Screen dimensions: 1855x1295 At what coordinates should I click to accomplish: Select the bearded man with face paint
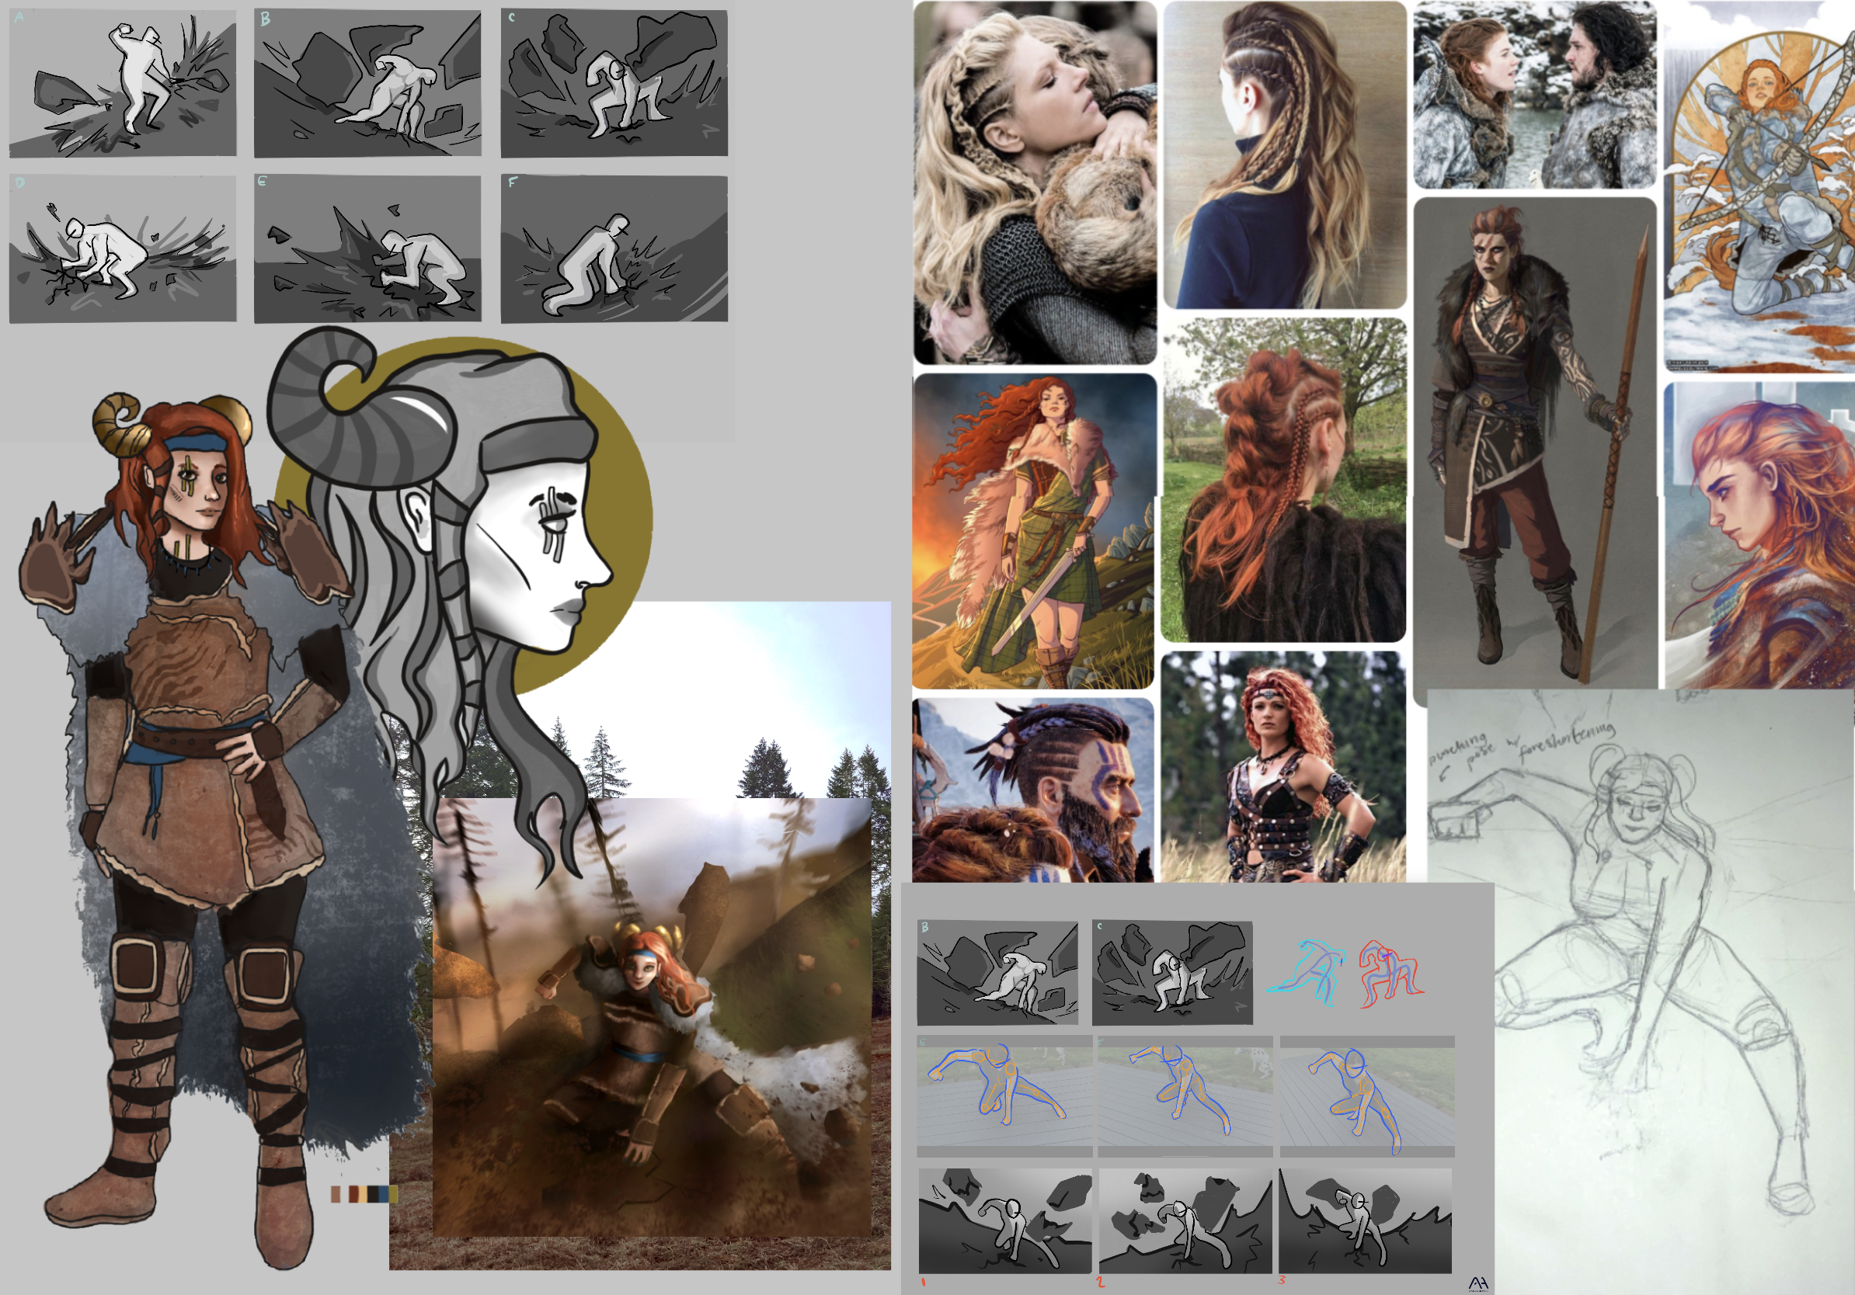click(x=1033, y=791)
